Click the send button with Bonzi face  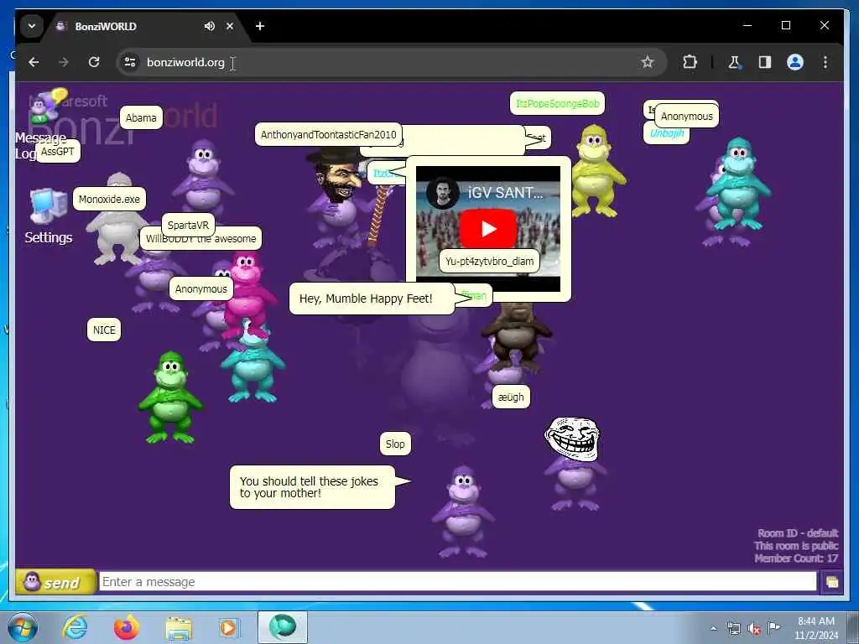tap(55, 582)
